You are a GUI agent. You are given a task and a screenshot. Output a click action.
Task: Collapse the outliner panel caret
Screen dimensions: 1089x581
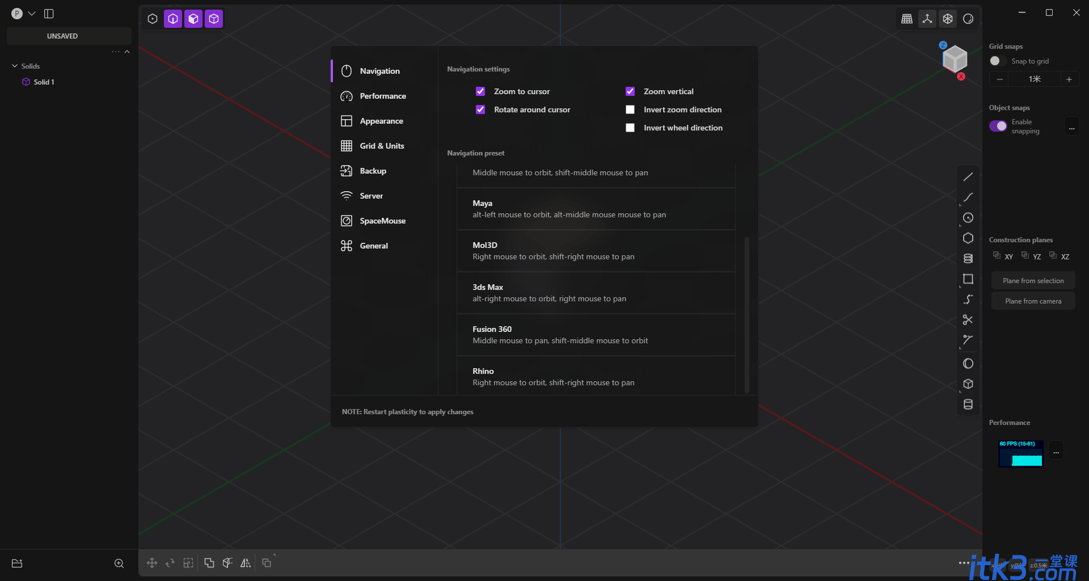click(127, 52)
